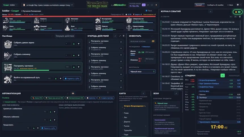Select Порт Туманного Взморья speedrun split
The width and height of the screenshot is (244, 137).
click(x=219, y=84)
